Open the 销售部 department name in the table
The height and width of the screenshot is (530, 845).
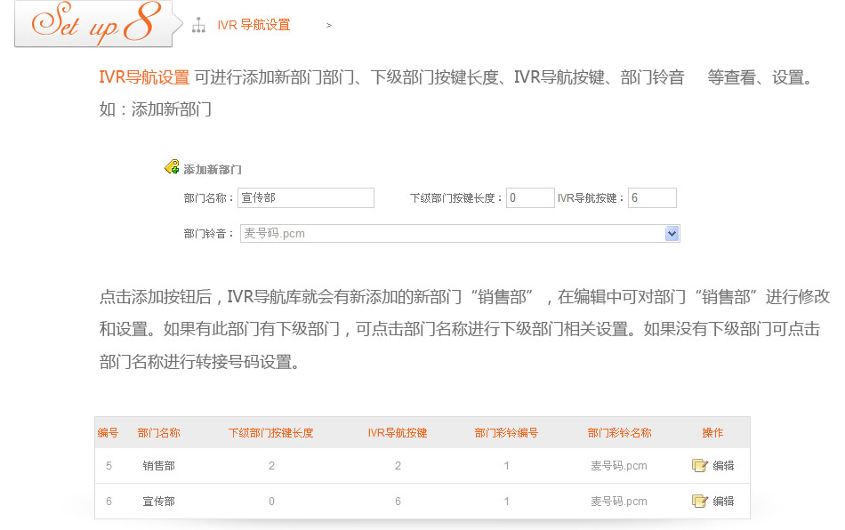158,466
